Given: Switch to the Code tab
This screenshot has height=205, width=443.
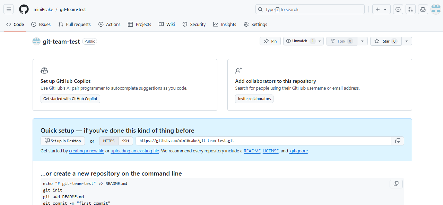Looking at the screenshot, I should 15,24.
